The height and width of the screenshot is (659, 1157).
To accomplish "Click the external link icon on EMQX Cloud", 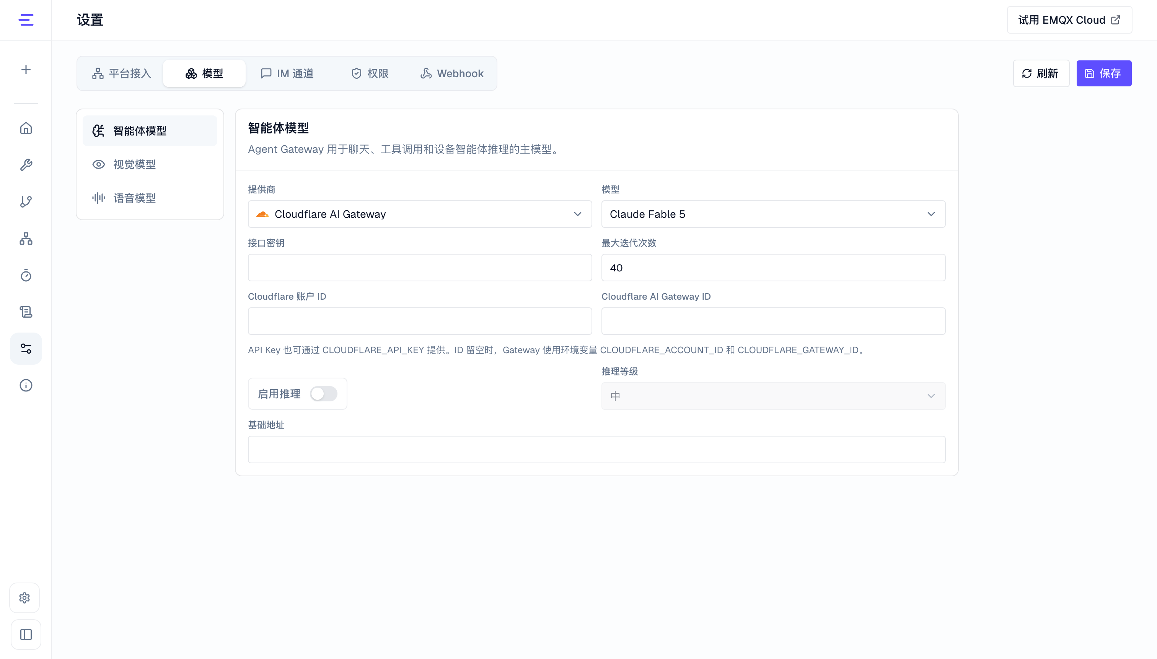I will click(x=1116, y=20).
